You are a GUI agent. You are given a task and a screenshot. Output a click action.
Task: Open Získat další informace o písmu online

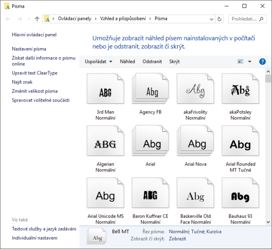44,61
